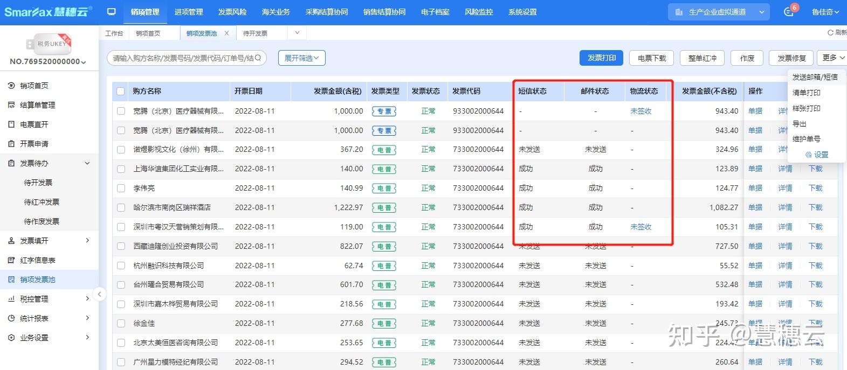Open notifications icon with badge 6
This screenshot has height=370, width=847.
(x=789, y=12)
